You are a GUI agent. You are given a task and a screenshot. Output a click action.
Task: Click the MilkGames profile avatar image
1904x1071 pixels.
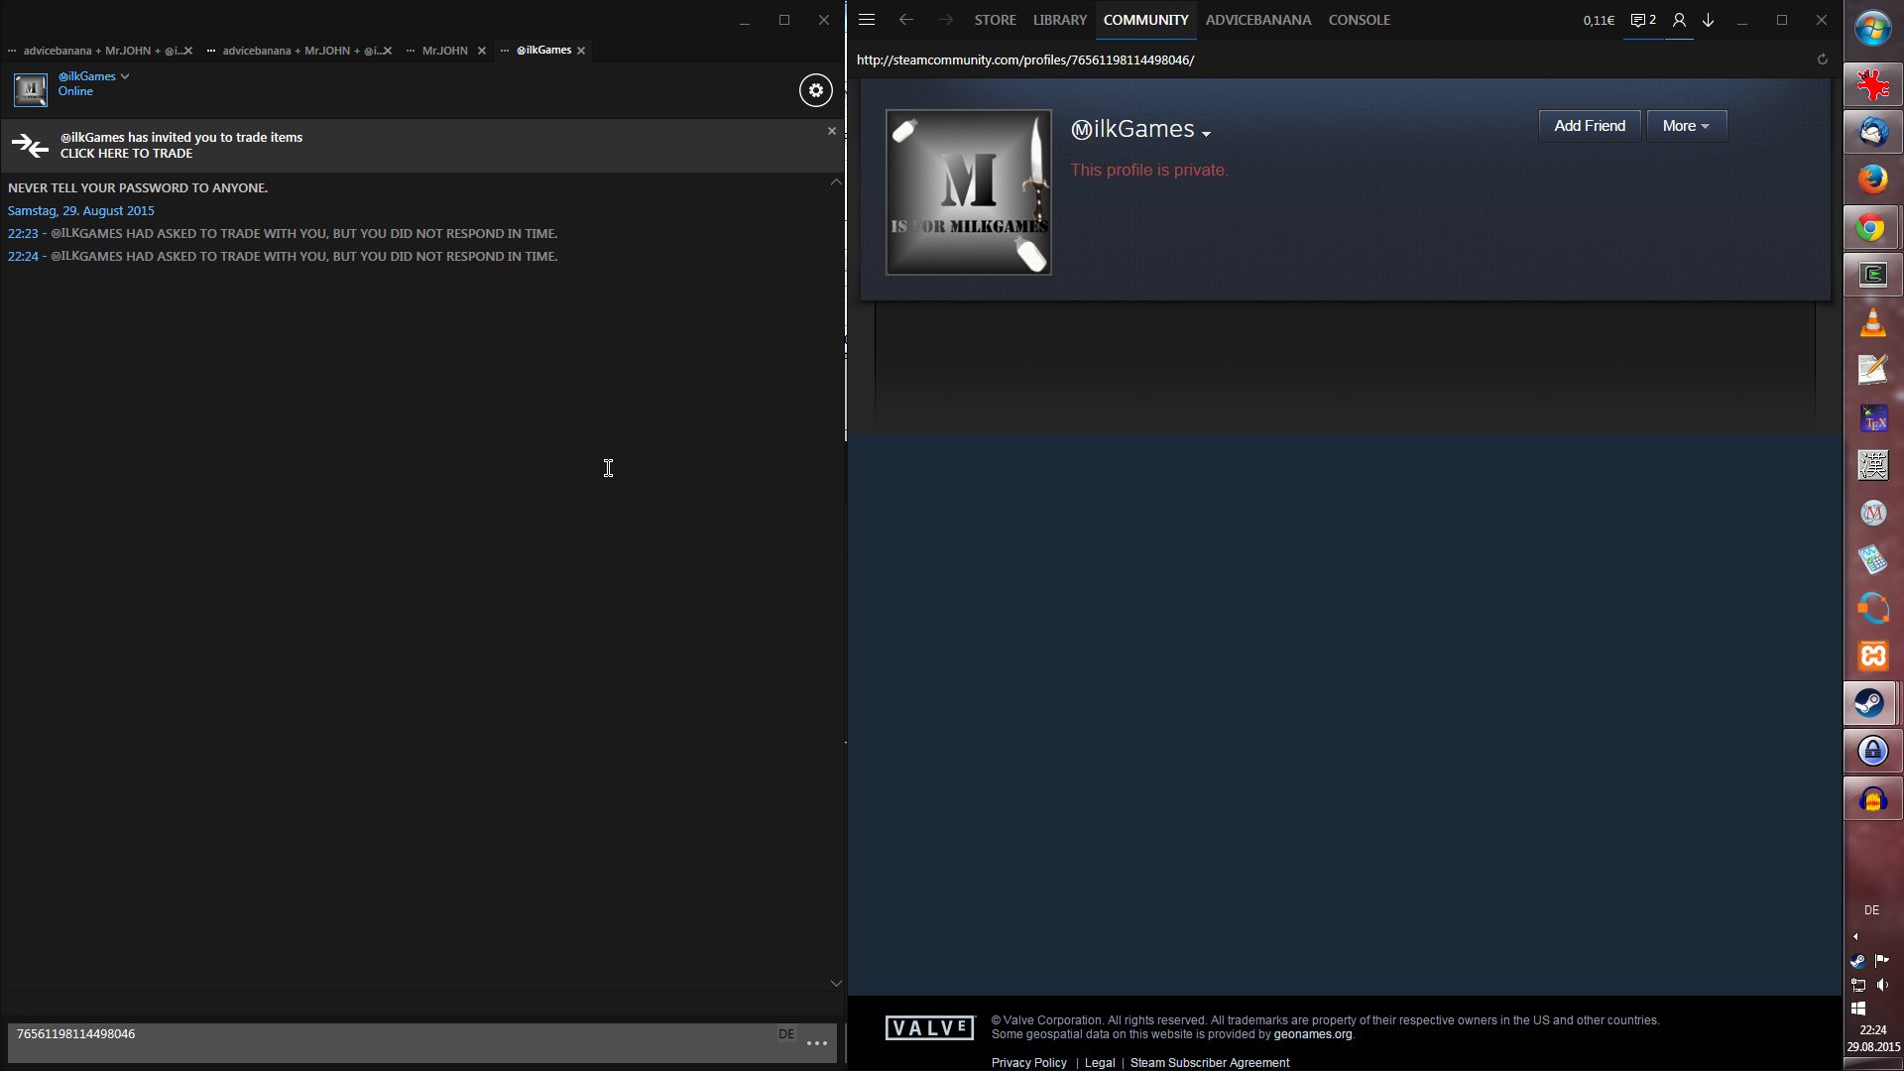tap(968, 191)
